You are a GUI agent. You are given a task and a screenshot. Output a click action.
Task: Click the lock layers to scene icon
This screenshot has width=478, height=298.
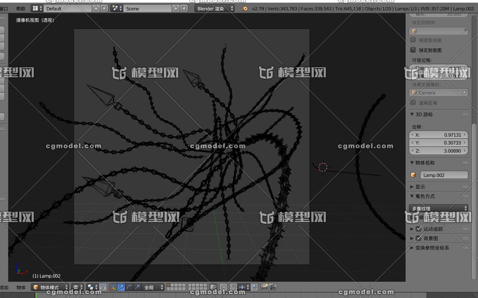213,287
